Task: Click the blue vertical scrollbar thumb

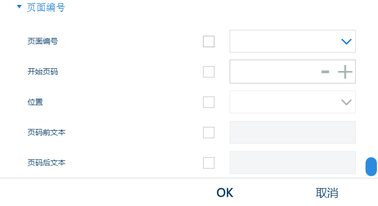Action: (371, 166)
